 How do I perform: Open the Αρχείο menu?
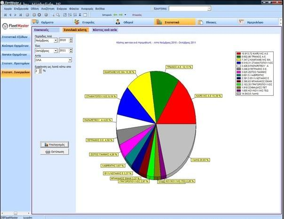[x=8, y=8]
